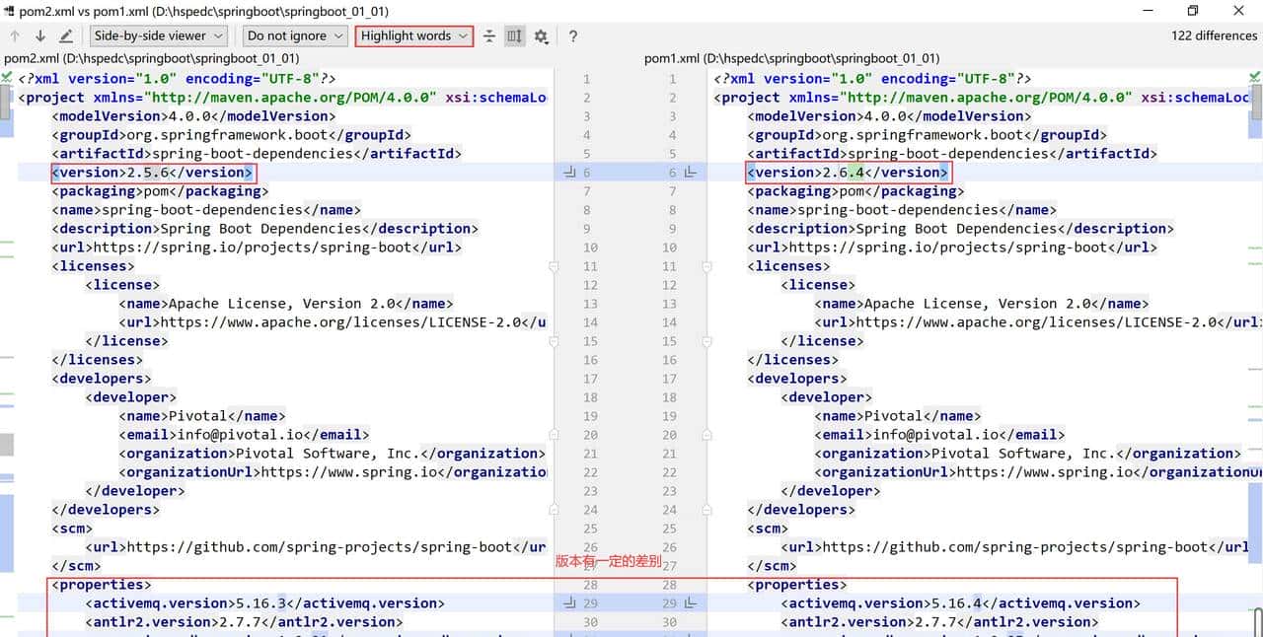
Task: Open the help question mark icon
Action: pyautogui.click(x=572, y=36)
